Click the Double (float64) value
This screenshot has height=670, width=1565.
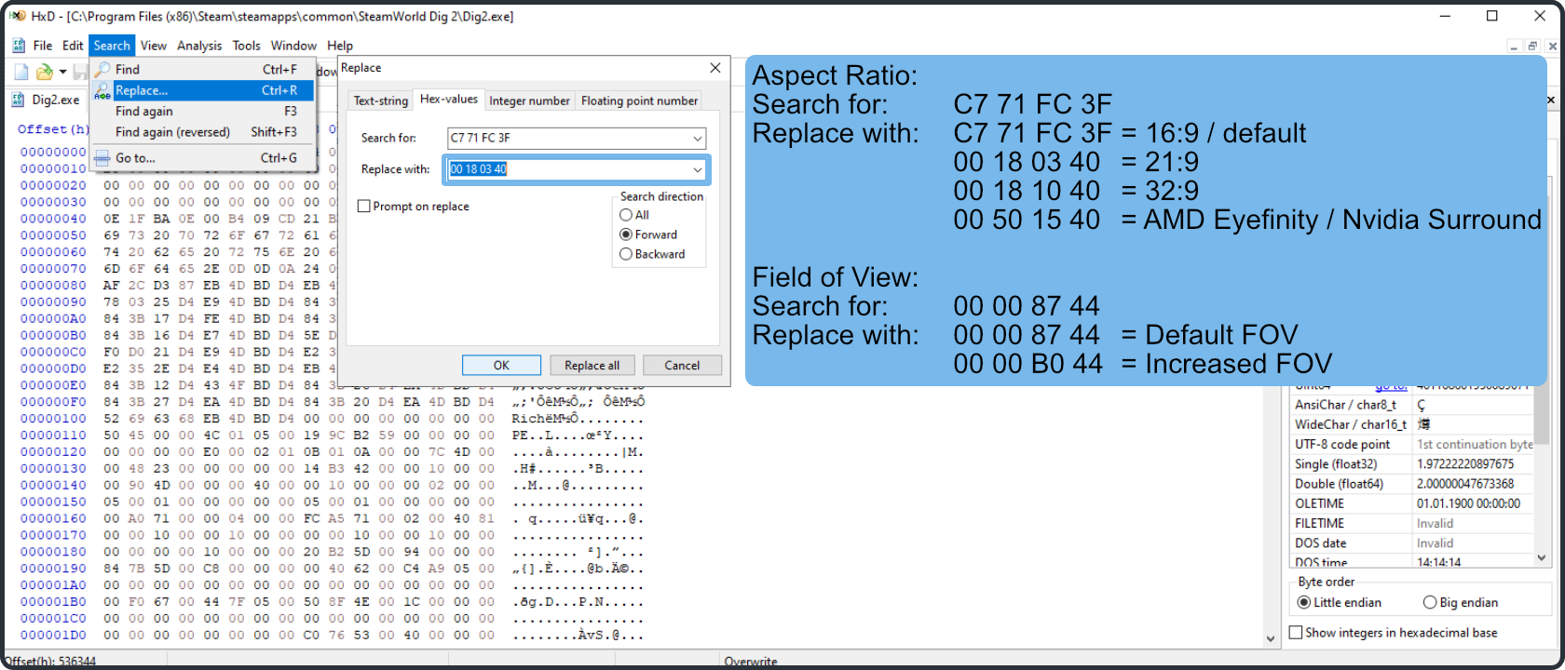[x=1465, y=484]
